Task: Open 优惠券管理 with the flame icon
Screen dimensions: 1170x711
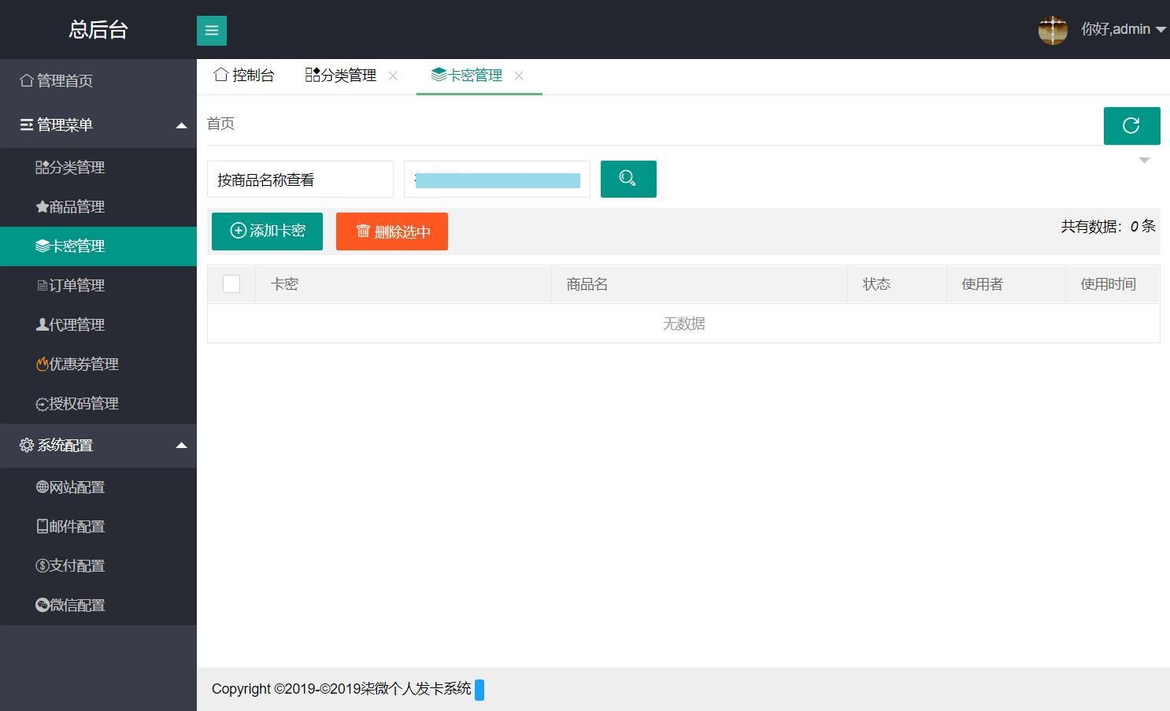Action: [83, 365]
